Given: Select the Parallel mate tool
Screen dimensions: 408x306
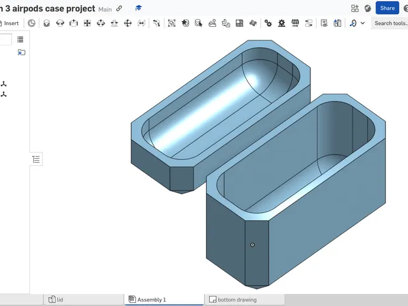Looking at the screenshot, I should 142,23.
